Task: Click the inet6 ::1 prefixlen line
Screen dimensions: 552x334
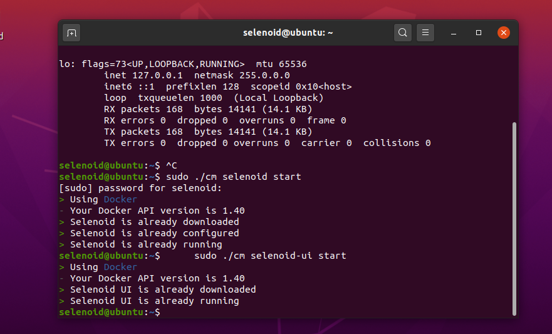Action: 228,86
